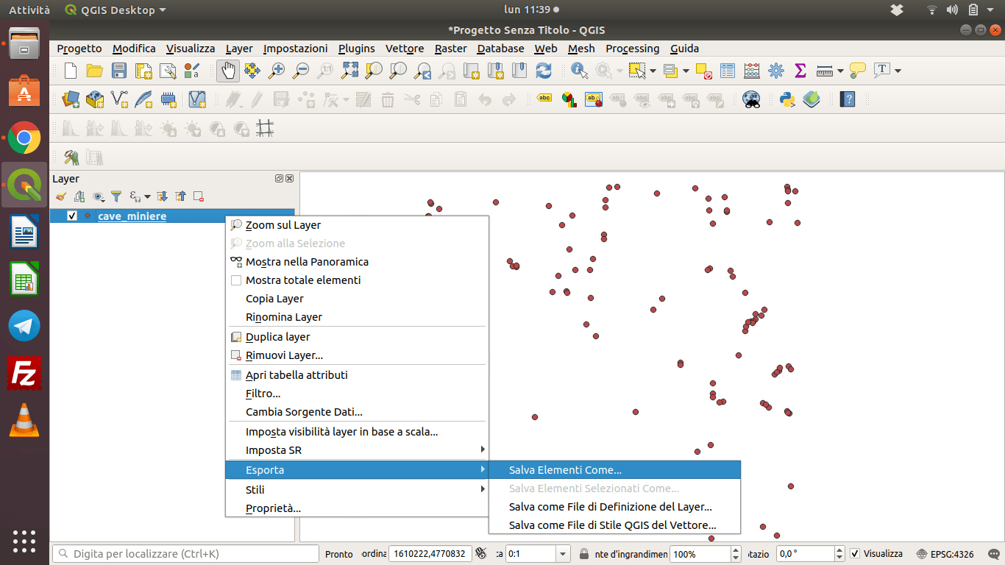Click the coordinate input field

click(429, 554)
